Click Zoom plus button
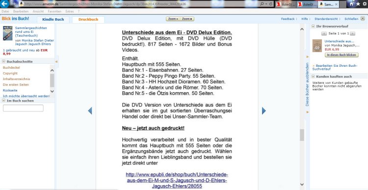The image size is (368, 190). click(187, 19)
